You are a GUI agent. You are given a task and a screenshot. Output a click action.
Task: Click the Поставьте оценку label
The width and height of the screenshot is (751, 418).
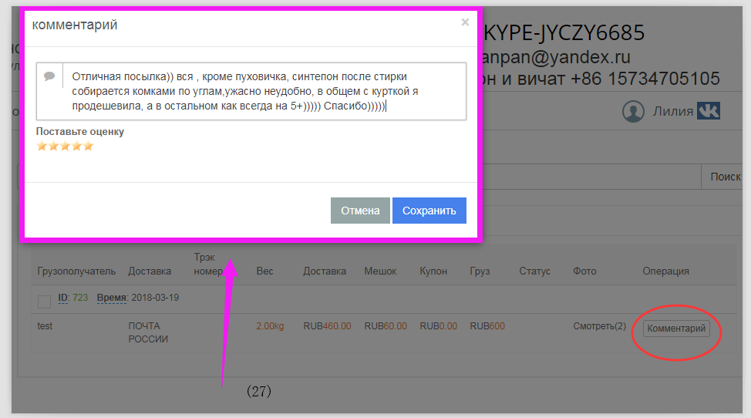80,132
